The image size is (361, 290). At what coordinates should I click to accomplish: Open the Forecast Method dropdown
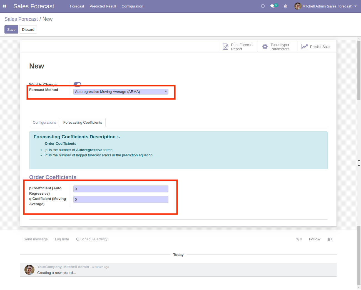[121, 92]
